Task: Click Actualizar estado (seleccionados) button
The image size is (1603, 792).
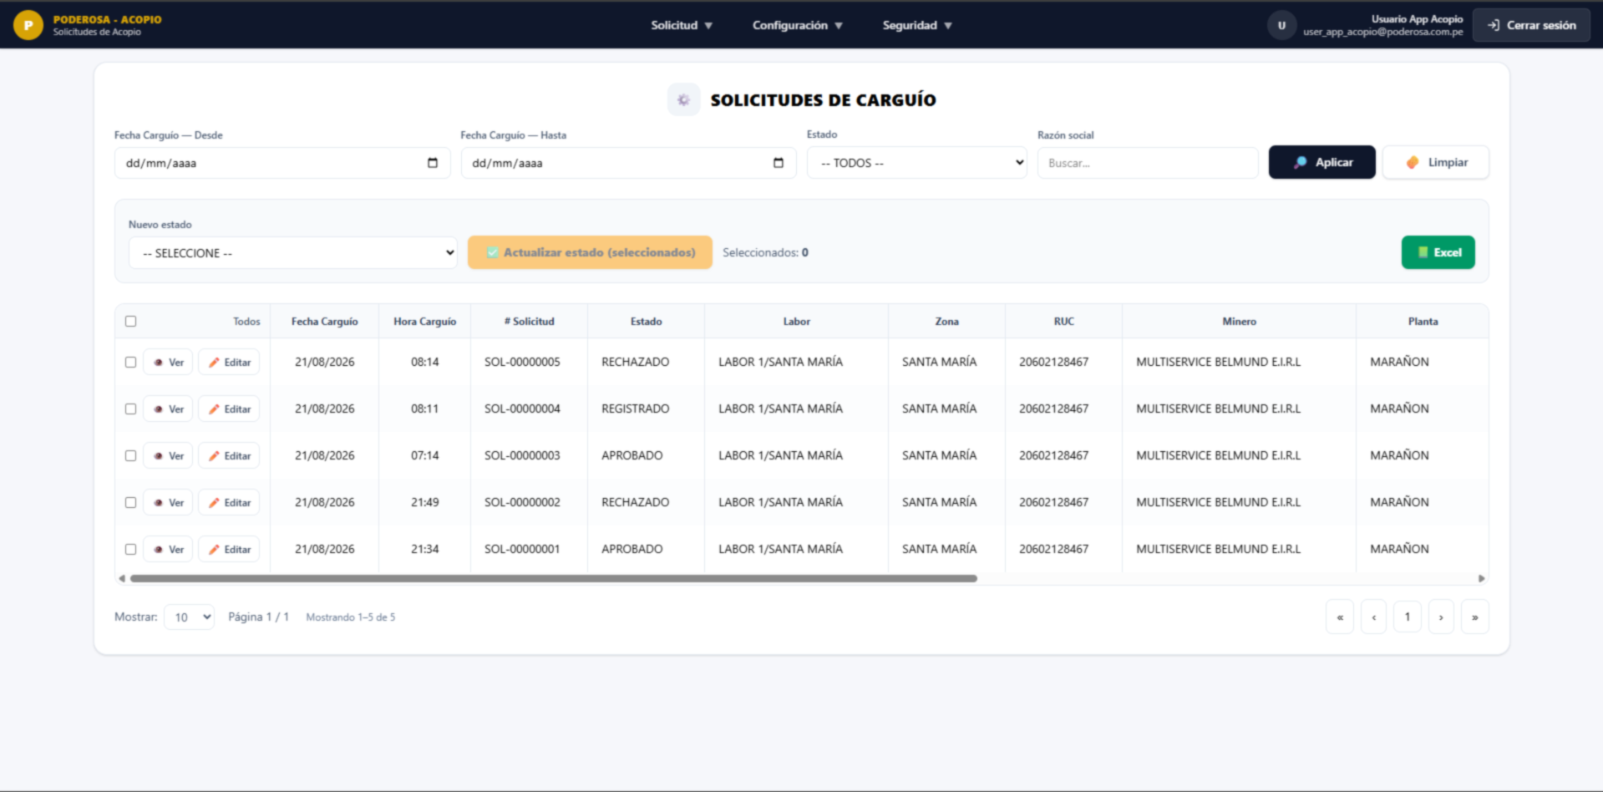Action: pyautogui.click(x=590, y=252)
